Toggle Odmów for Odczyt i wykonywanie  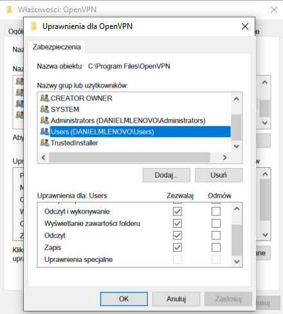(x=216, y=211)
